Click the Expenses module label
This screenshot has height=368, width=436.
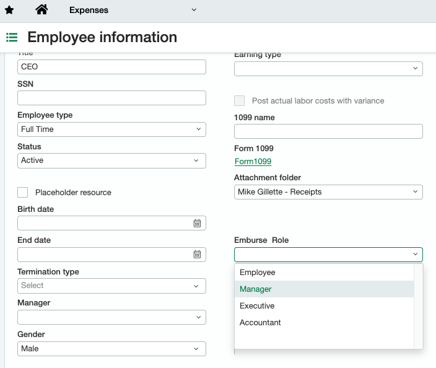(x=89, y=10)
